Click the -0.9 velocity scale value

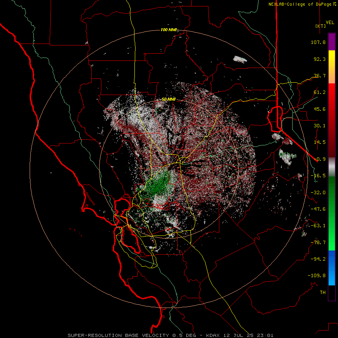click(x=320, y=159)
